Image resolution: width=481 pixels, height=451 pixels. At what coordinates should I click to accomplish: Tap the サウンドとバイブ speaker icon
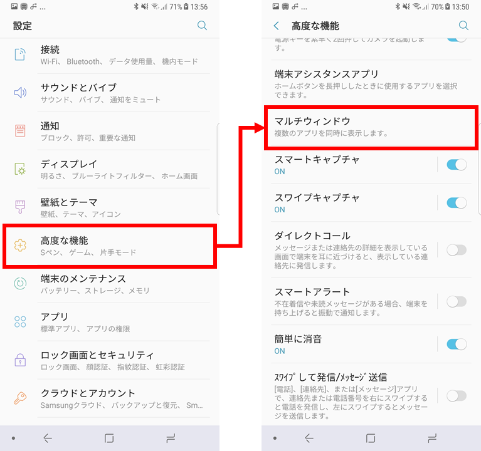pyautogui.click(x=20, y=93)
